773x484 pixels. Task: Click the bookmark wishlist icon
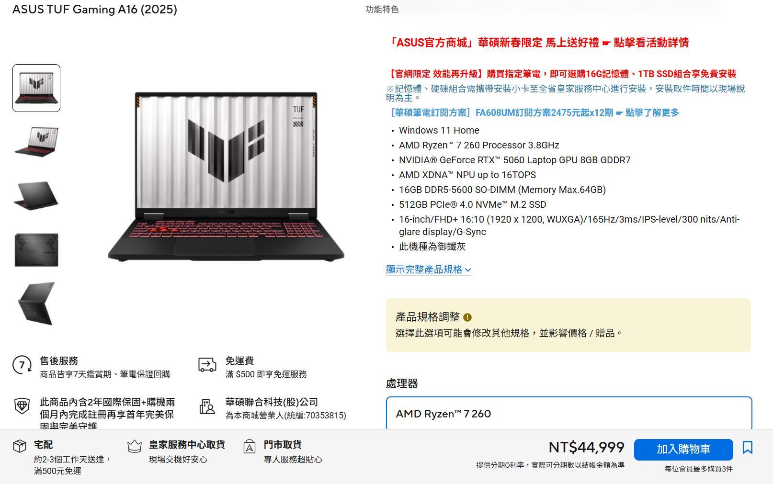747,448
